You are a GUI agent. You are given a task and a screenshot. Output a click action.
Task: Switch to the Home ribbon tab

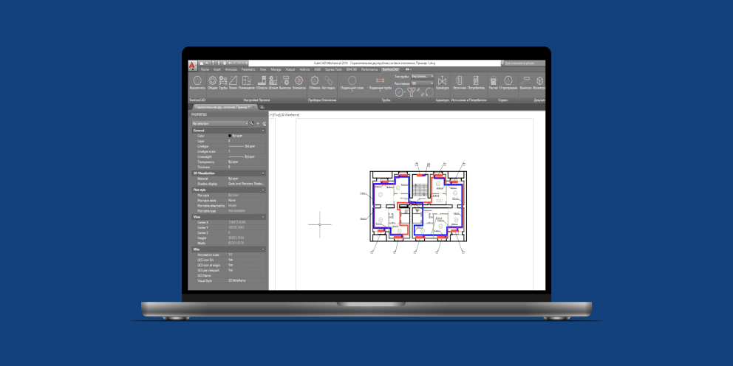click(205, 69)
